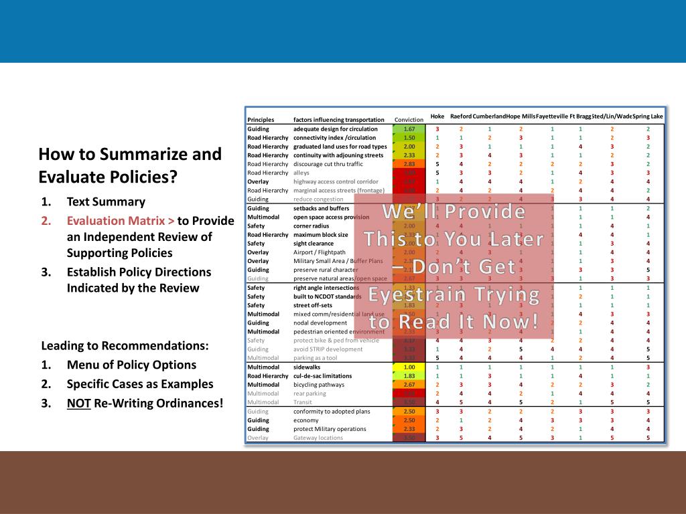Click the "street off-sets" factor
Viewport: 686px width, 514px height.
coord(312,305)
